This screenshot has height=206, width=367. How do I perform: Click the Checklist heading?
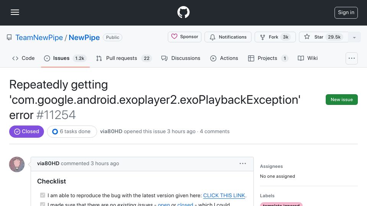click(x=52, y=181)
